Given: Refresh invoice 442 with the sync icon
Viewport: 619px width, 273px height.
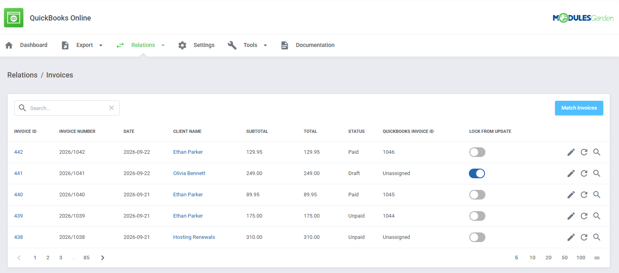Looking at the screenshot, I should [x=584, y=152].
